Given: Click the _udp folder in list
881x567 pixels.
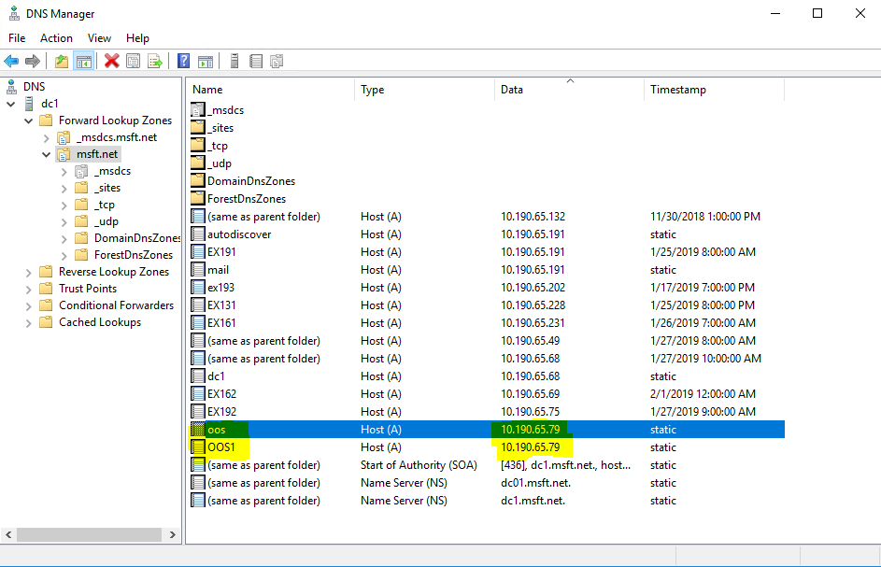Looking at the screenshot, I should coord(220,163).
